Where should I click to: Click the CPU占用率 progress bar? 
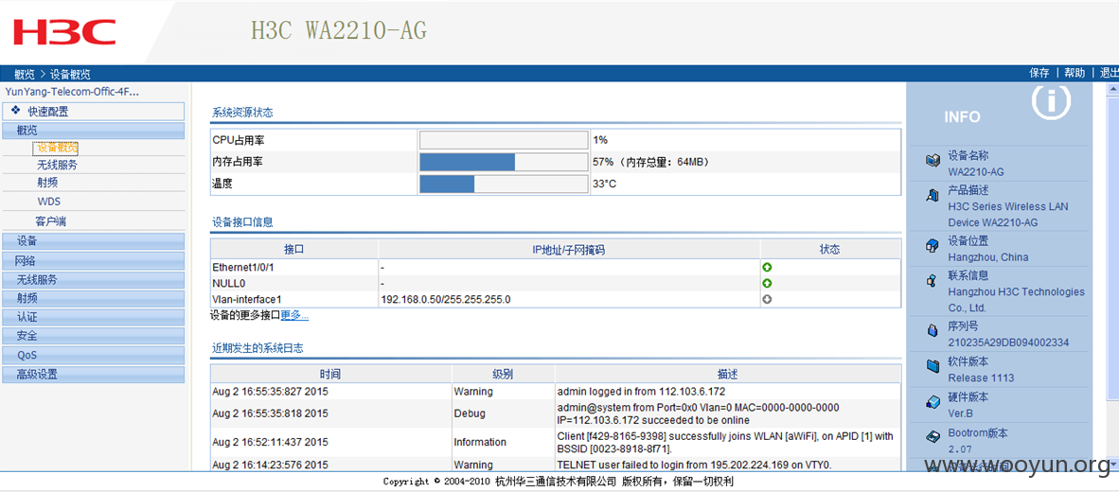[x=503, y=140]
